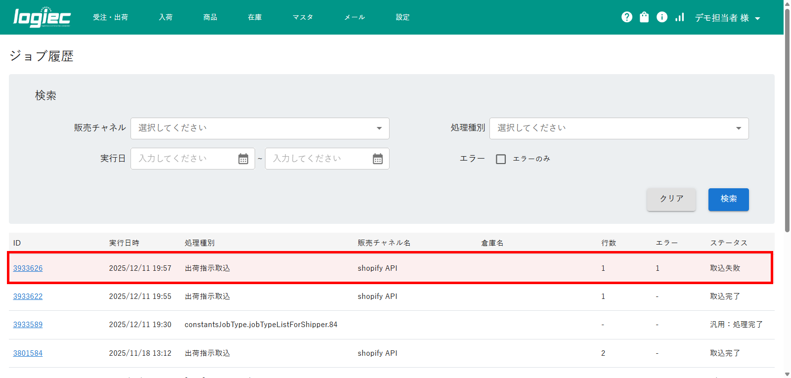791x378 pixels.
Task: Open the 在庫 menu
Action: [255, 17]
